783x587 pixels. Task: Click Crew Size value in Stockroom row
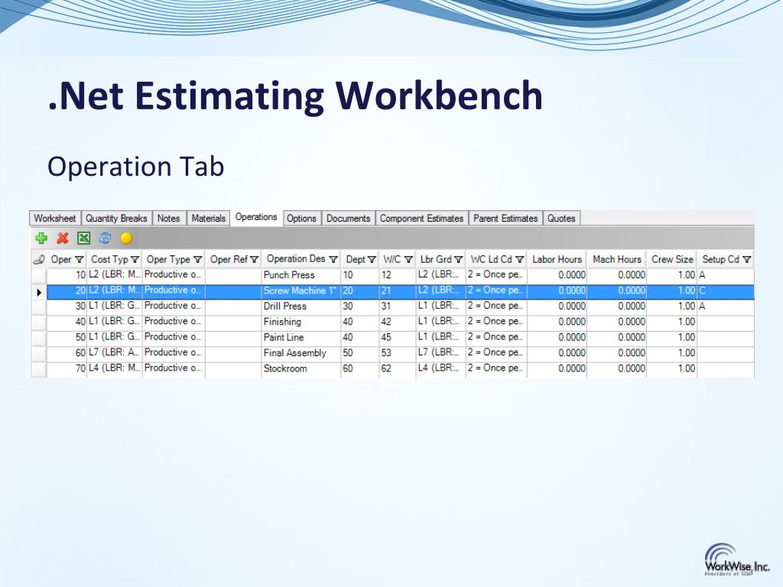pyautogui.click(x=672, y=368)
